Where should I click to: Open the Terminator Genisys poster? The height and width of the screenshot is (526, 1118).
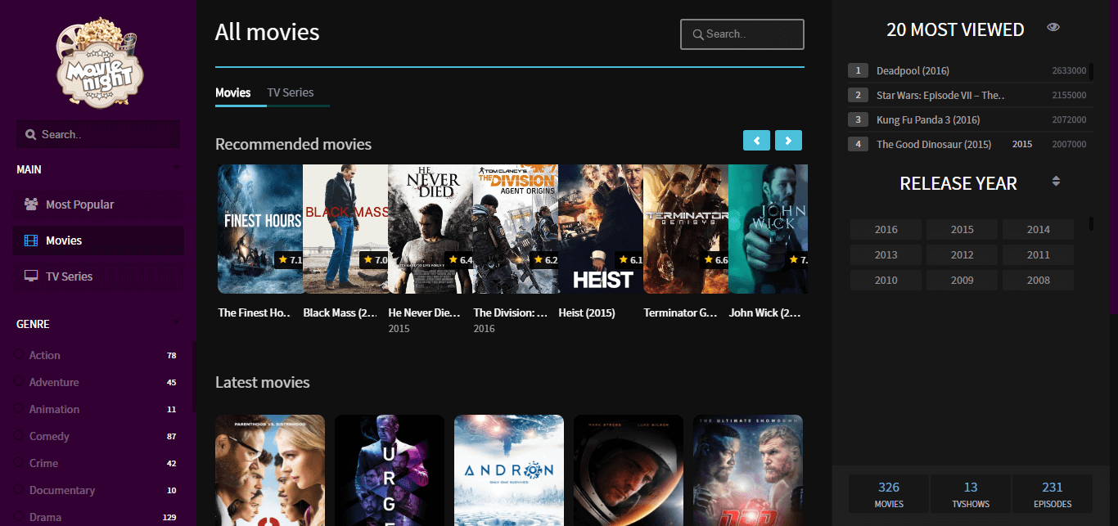click(x=686, y=229)
